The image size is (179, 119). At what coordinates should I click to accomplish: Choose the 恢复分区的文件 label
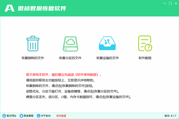coord(70,58)
